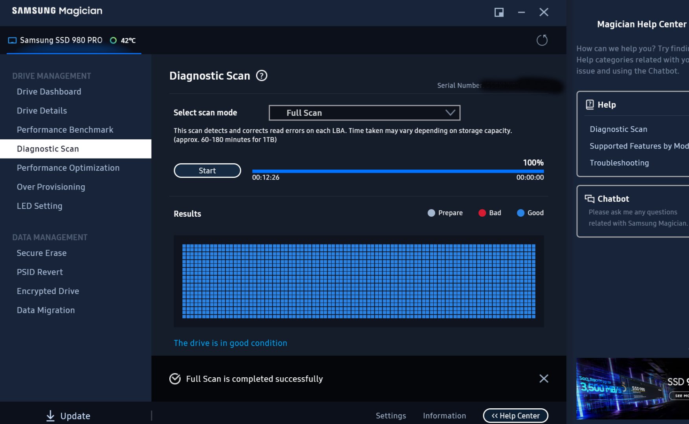689x424 pixels.
Task: Click 'Full Scan is completed successfully' message
Action: pyautogui.click(x=255, y=379)
